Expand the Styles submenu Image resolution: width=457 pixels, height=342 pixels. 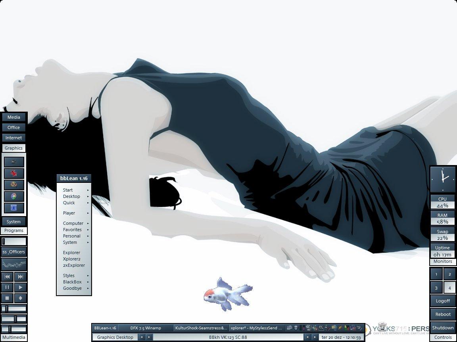[x=74, y=275]
